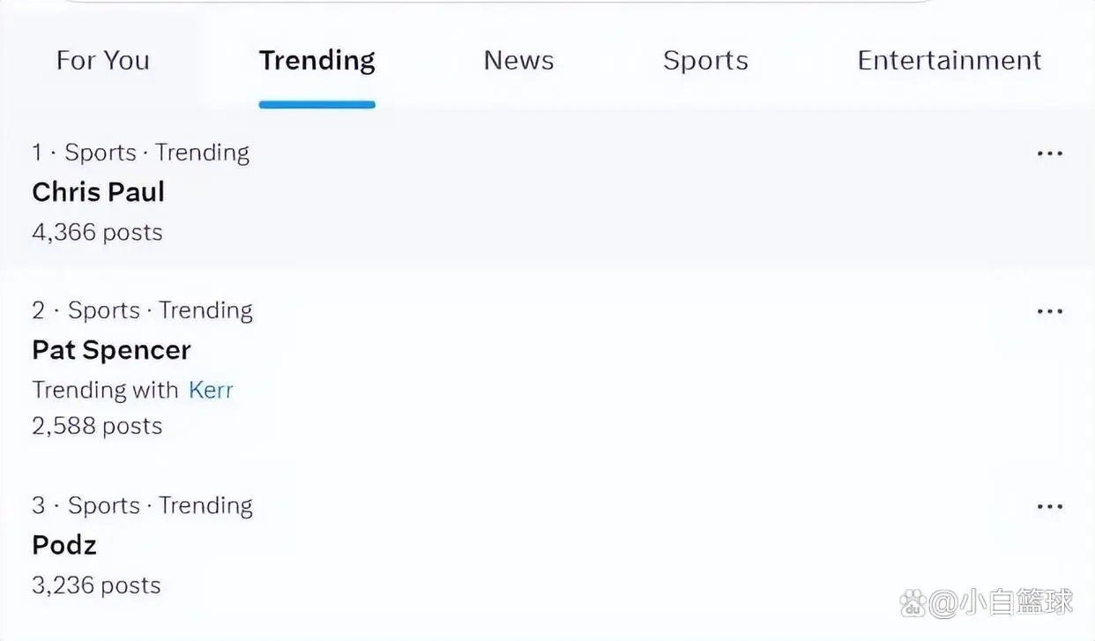
Task: Switch to the Entertainment tab
Action: pos(949,61)
